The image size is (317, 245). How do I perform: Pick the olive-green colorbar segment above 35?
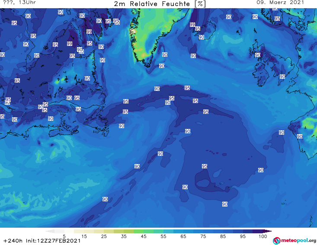tap(128, 231)
